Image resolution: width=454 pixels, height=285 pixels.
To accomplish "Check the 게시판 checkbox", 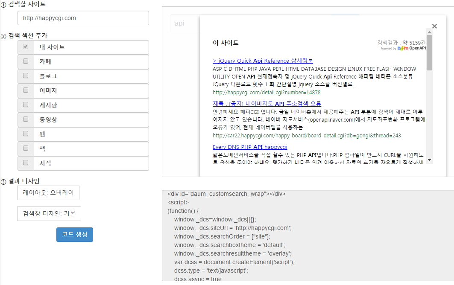I will [x=26, y=105].
